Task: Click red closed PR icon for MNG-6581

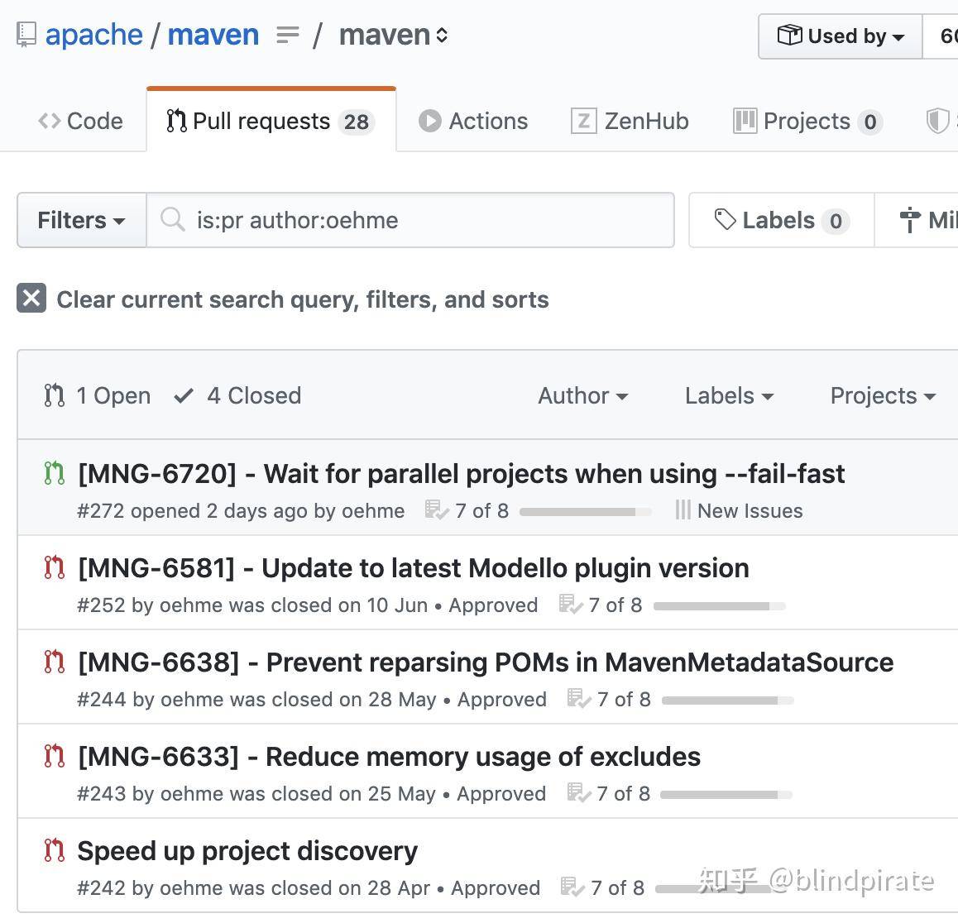Action: tap(55, 567)
